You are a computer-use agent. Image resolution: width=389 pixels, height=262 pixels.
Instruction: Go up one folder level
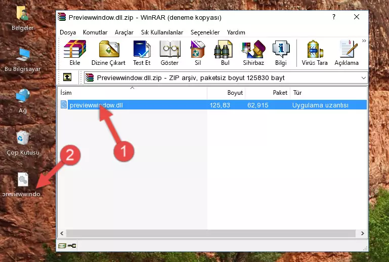point(67,78)
